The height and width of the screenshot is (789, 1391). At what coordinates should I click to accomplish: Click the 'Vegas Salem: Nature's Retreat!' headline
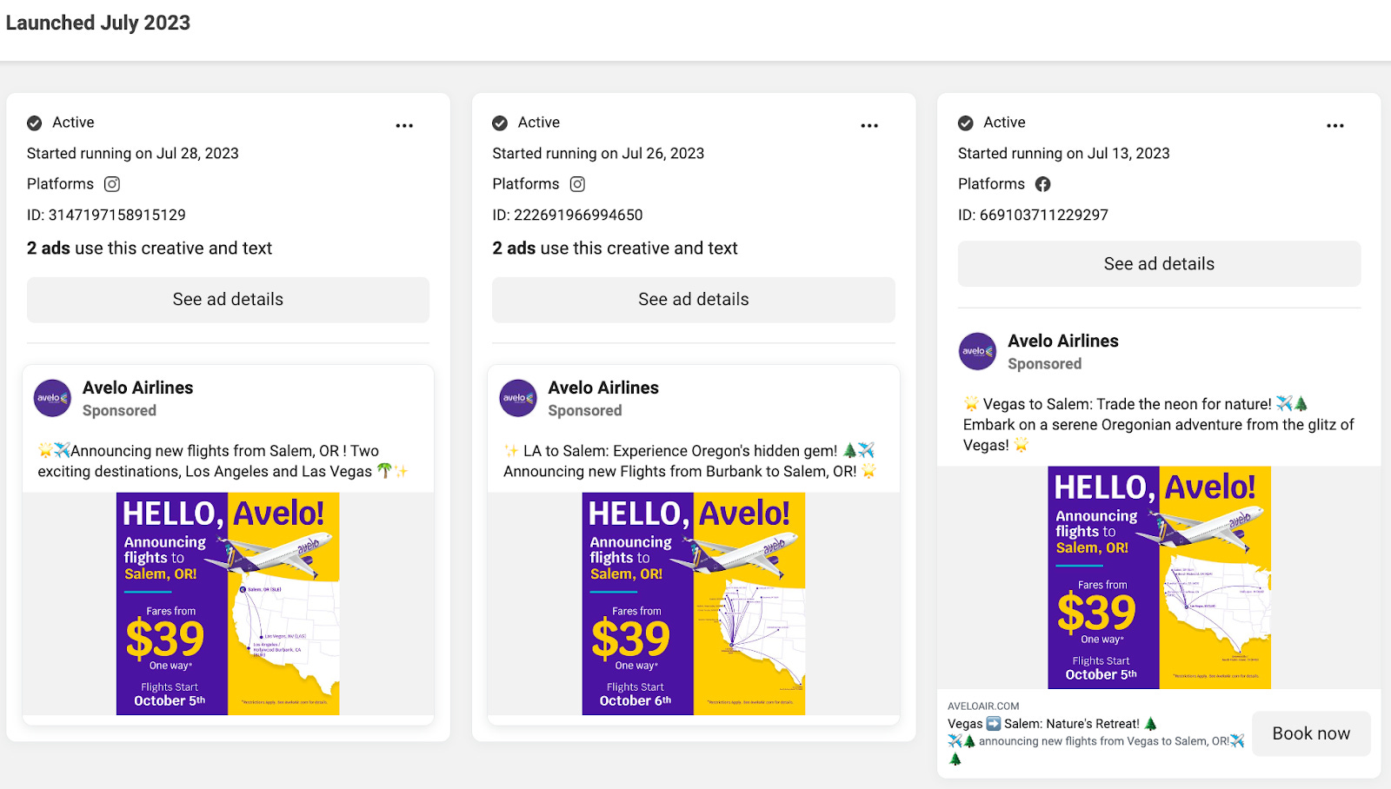click(x=1053, y=724)
